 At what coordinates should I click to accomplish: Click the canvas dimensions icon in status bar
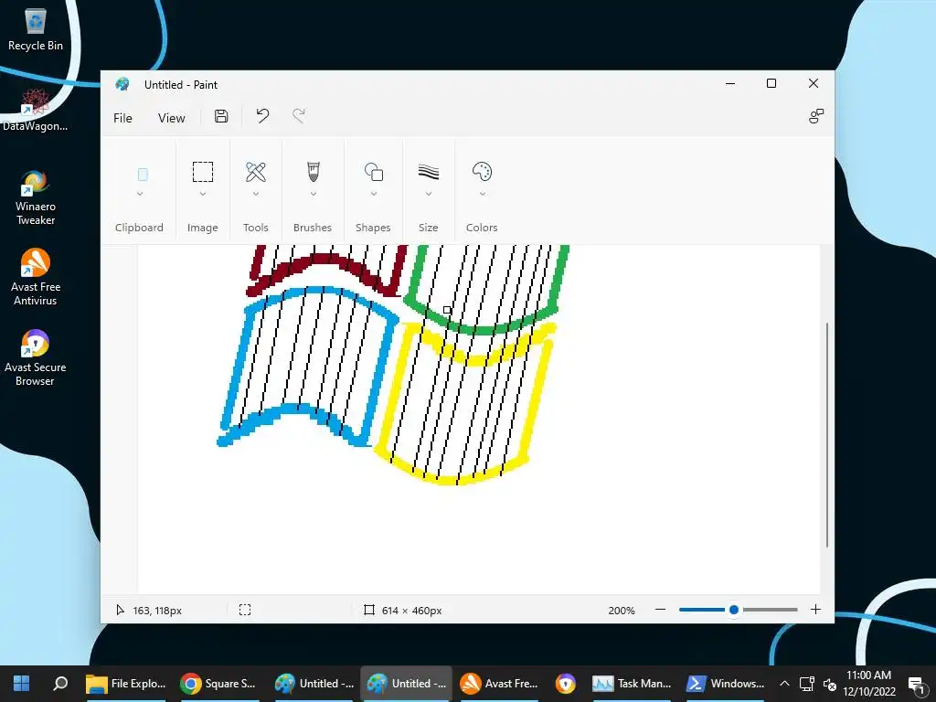point(369,610)
